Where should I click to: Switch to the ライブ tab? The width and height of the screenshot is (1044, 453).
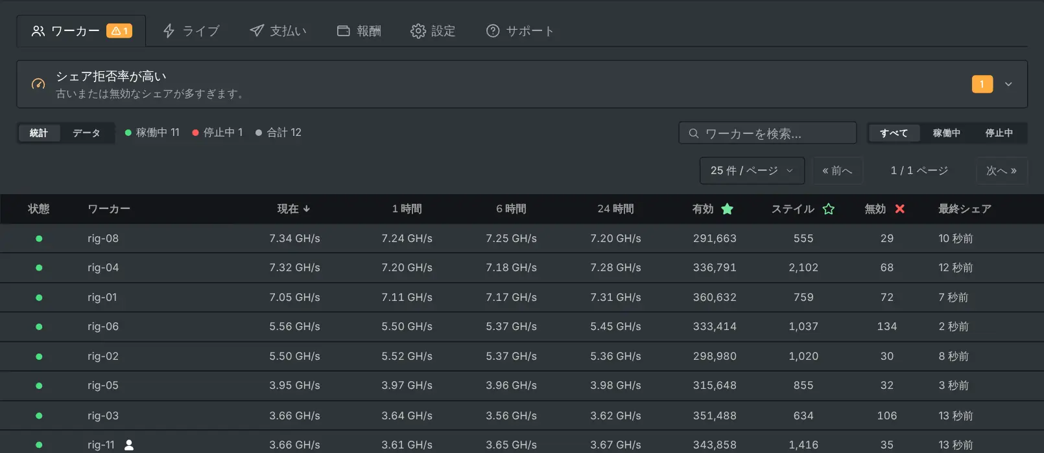point(191,31)
